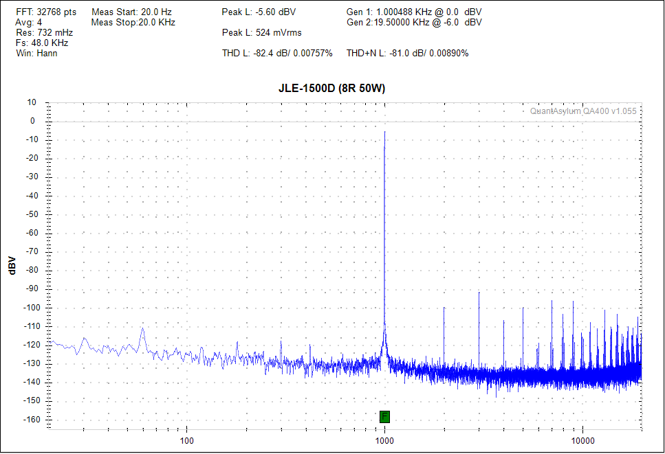Image resolution: width=665 pixels, height=454 pixels.
Task: Select Gen 2: 19.50000 KHz readout
Action: pyautogui.click(x=414, y=23)
